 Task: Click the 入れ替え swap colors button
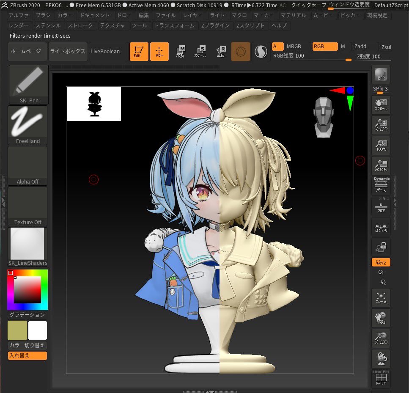tap(27, 355)
